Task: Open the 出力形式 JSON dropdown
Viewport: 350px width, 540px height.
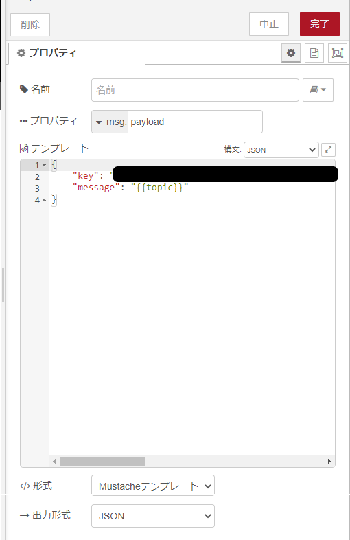Action: coord(153,515)
